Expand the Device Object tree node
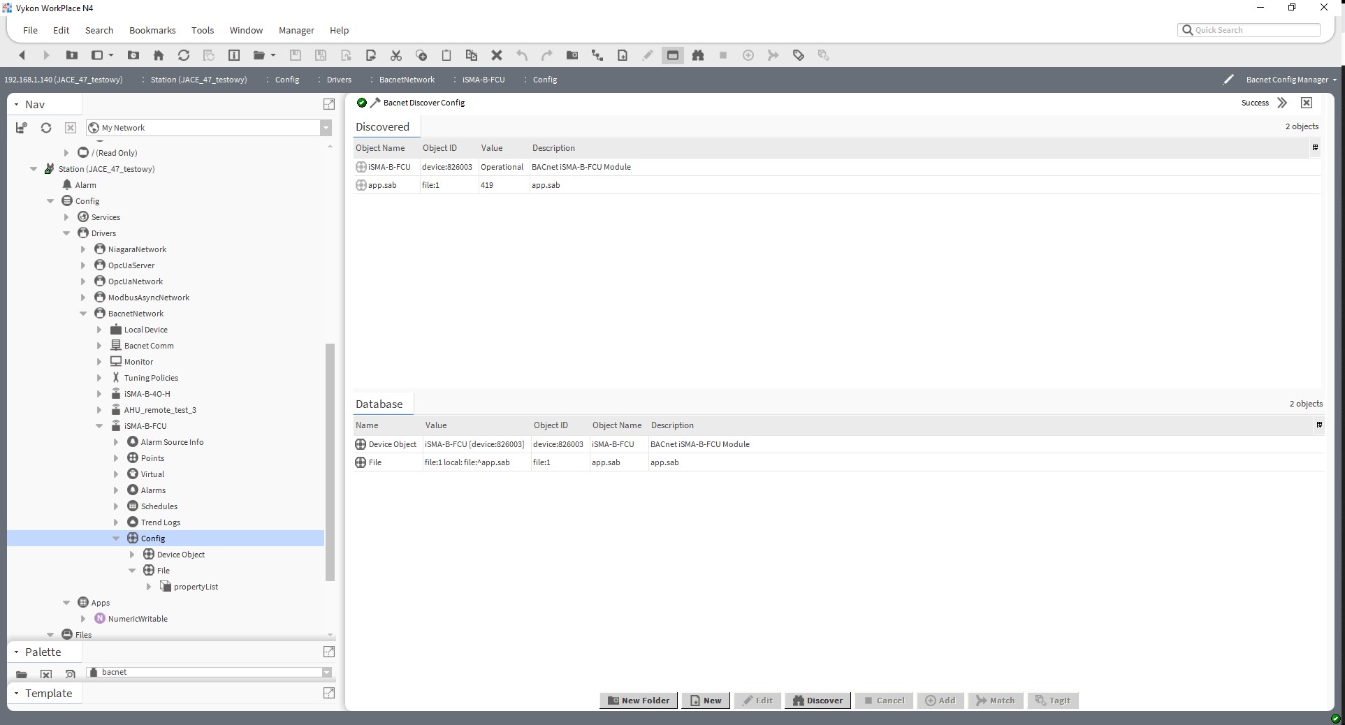The width and height of the screenshot is (1345, 725). (x=131, y=554)
